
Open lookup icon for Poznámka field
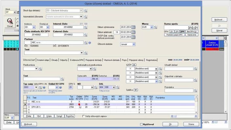tap(195, 91)
